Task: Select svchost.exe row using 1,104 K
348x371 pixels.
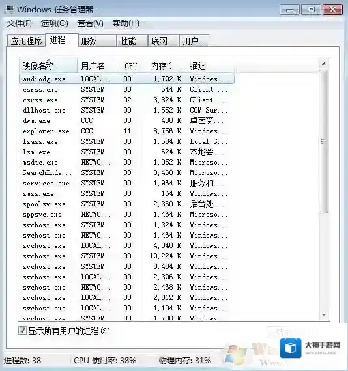Action: point(126,308)
